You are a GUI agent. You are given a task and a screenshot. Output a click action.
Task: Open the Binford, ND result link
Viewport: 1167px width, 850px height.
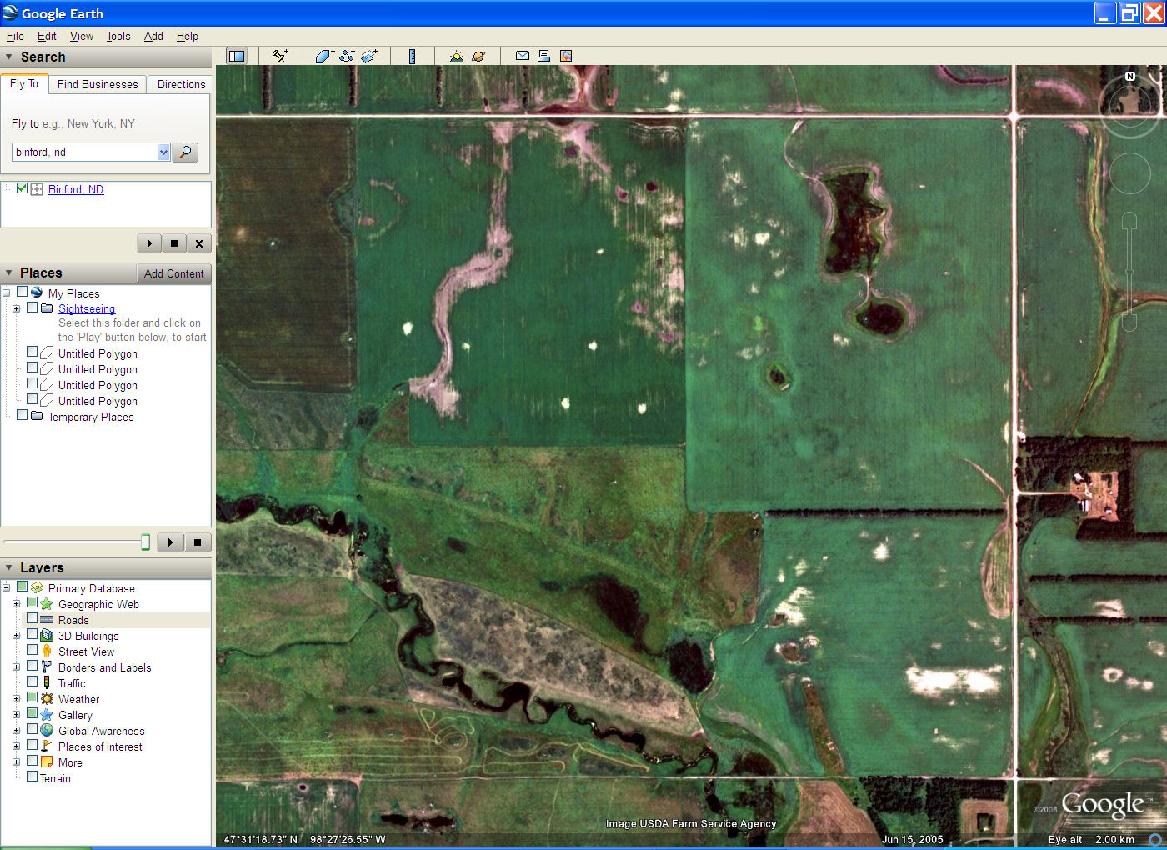pyautogui.click(x=76, y=189)
